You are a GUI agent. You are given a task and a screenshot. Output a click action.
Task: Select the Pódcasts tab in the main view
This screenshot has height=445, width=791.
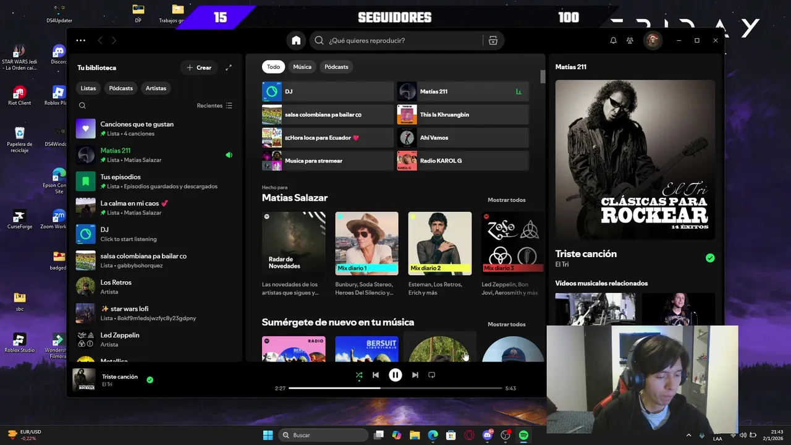click(x=336, y=67)
